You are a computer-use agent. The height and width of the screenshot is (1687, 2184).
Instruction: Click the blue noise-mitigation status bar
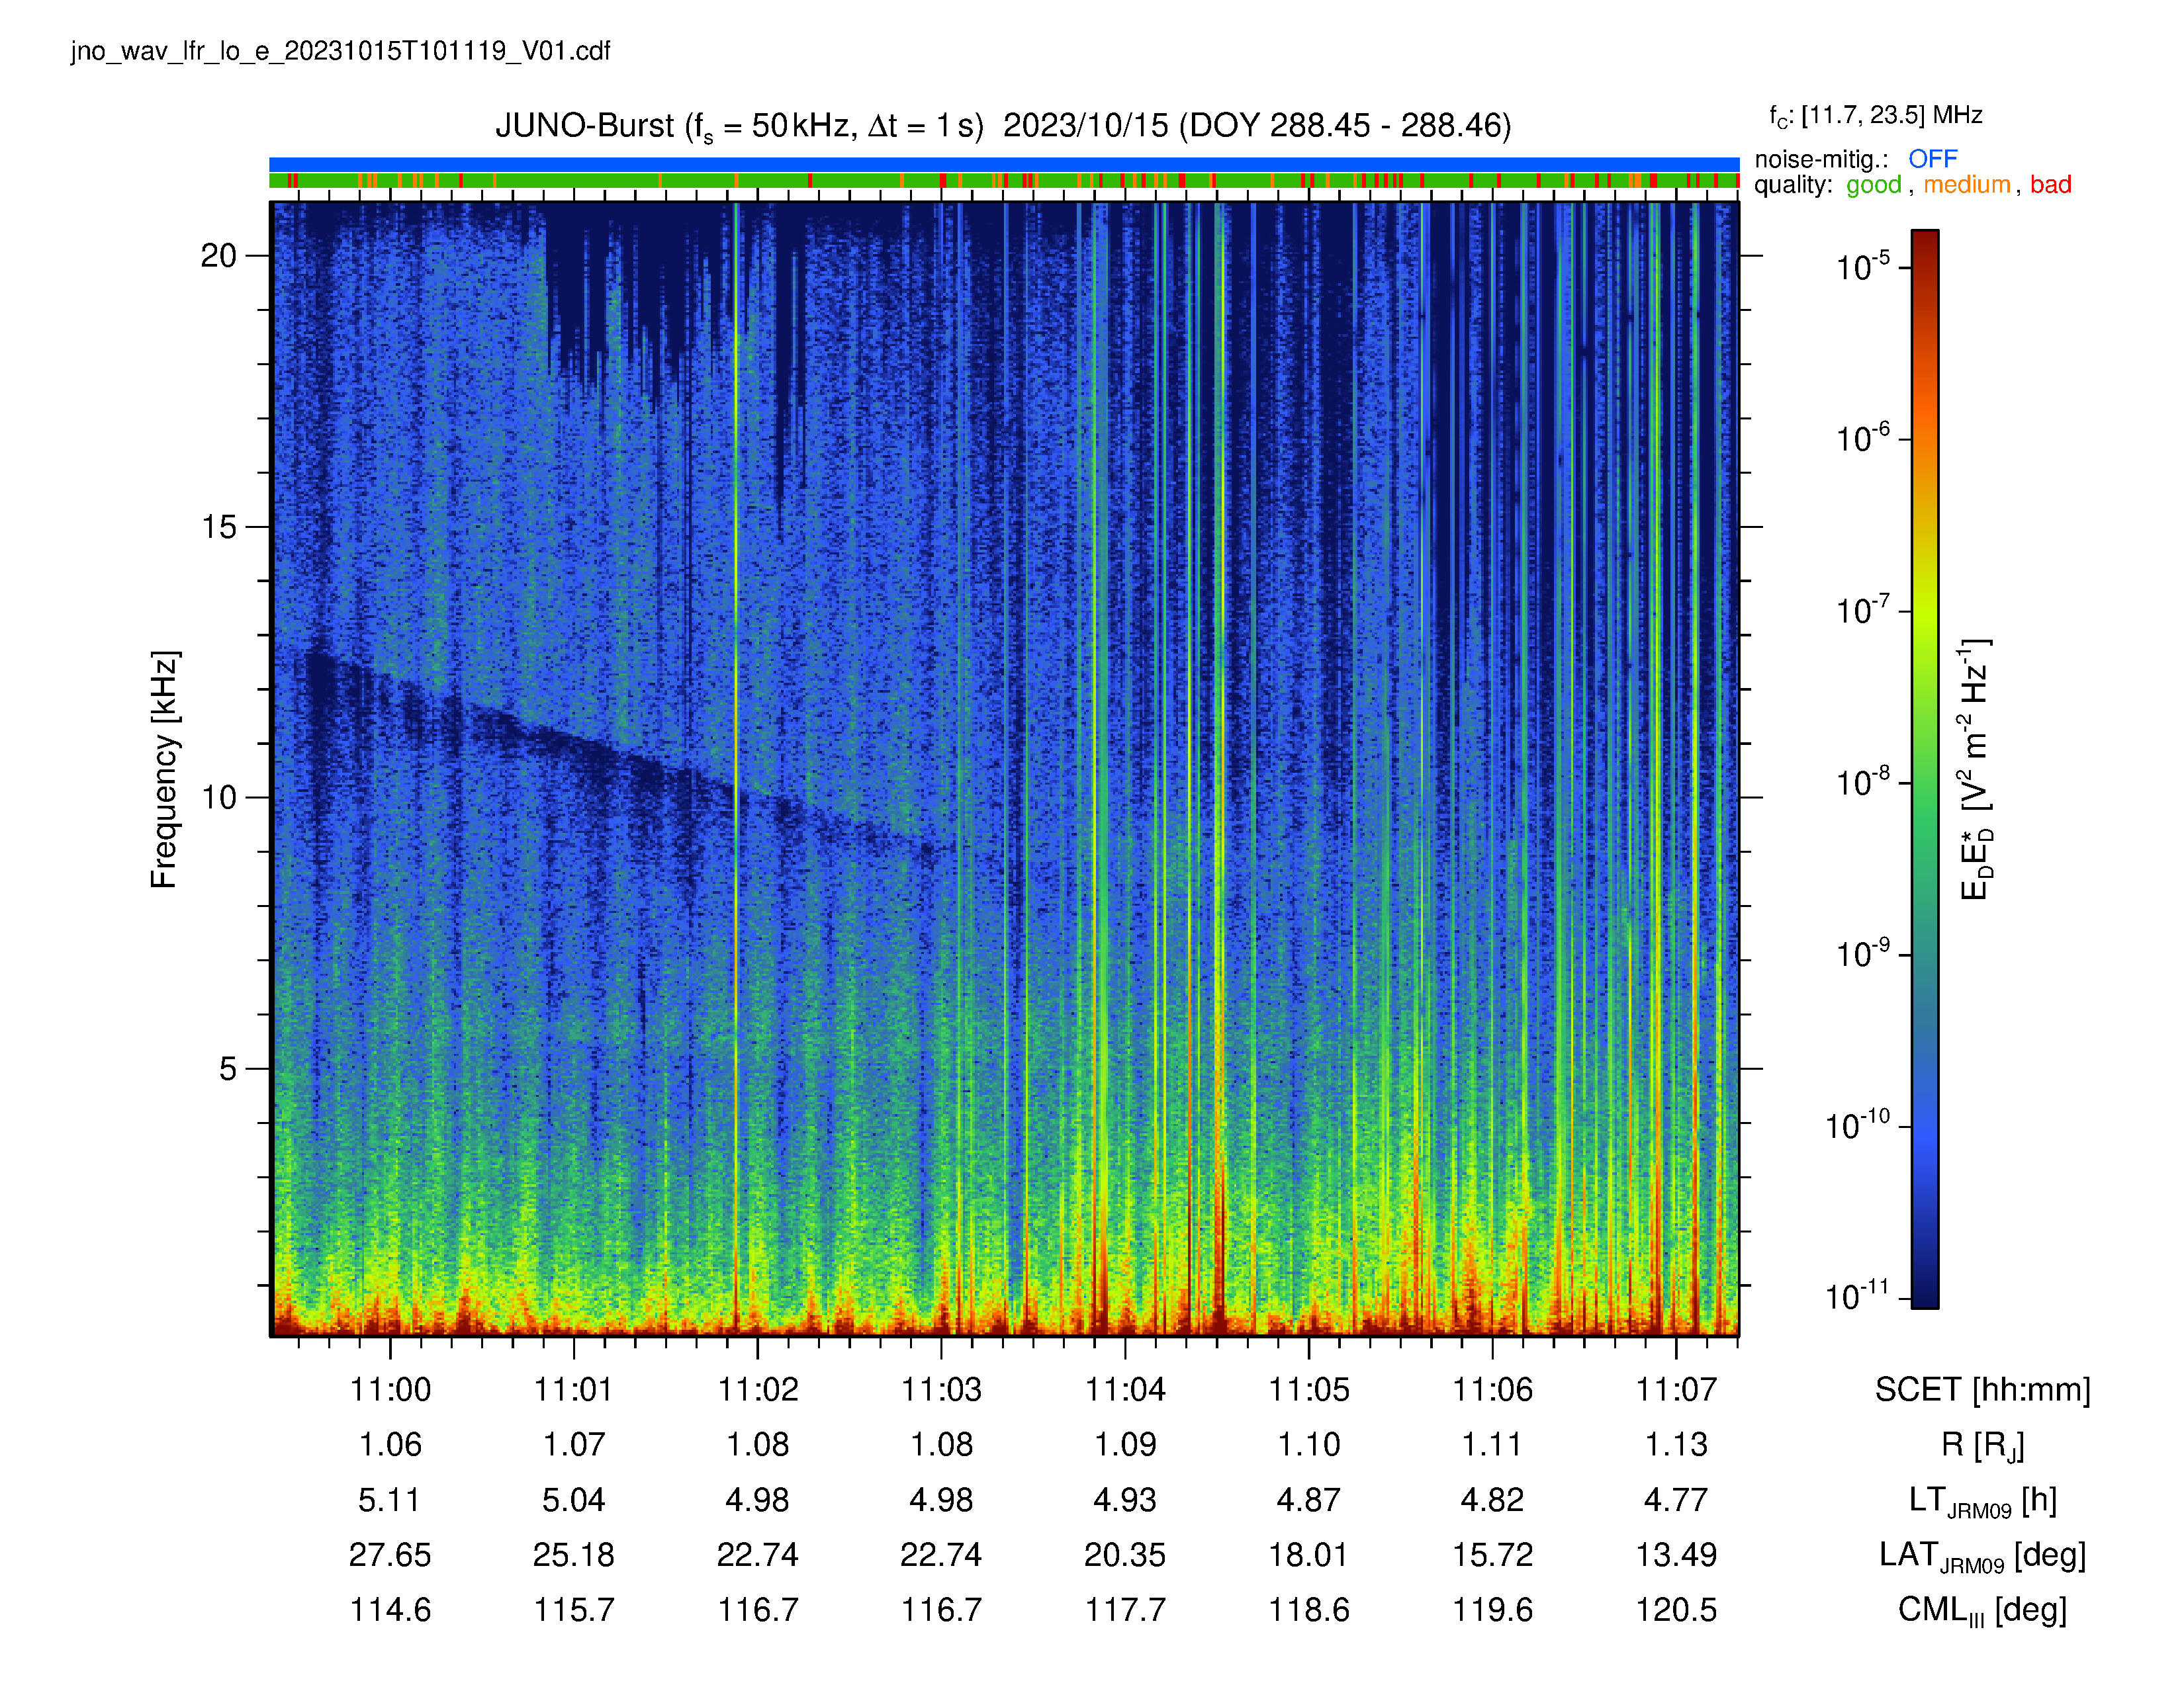coord(1004,164)
